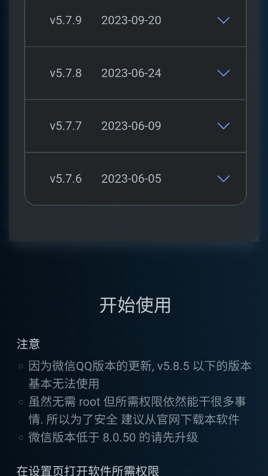
Task: Click the bullet before 微信版本低于 8.0.50
Action: (21, 438)
